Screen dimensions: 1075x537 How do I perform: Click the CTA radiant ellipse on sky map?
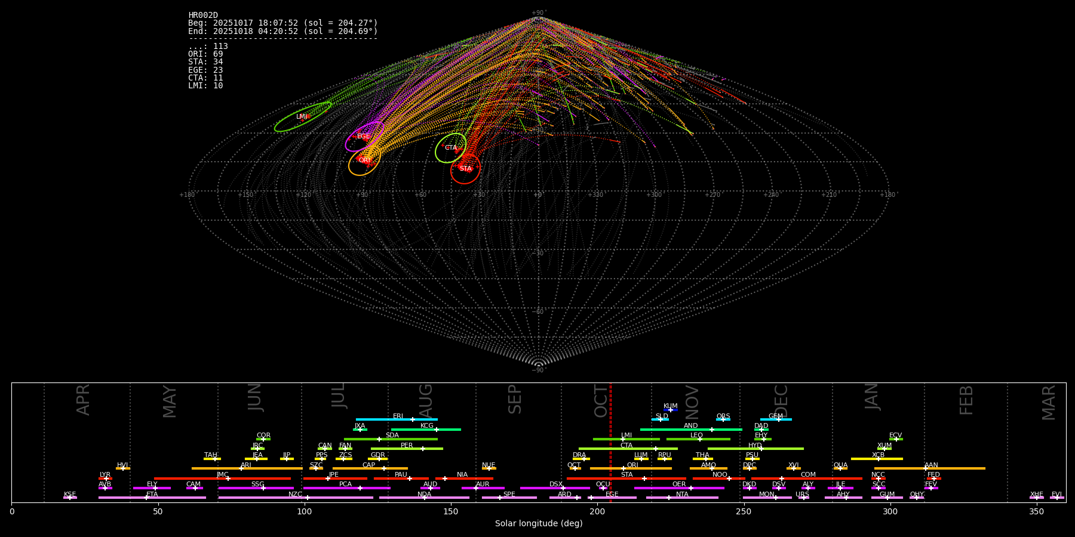pyautogui.click(x=450, y=148)
